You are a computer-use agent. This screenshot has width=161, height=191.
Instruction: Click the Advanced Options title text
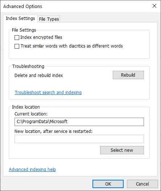point(23,7)
